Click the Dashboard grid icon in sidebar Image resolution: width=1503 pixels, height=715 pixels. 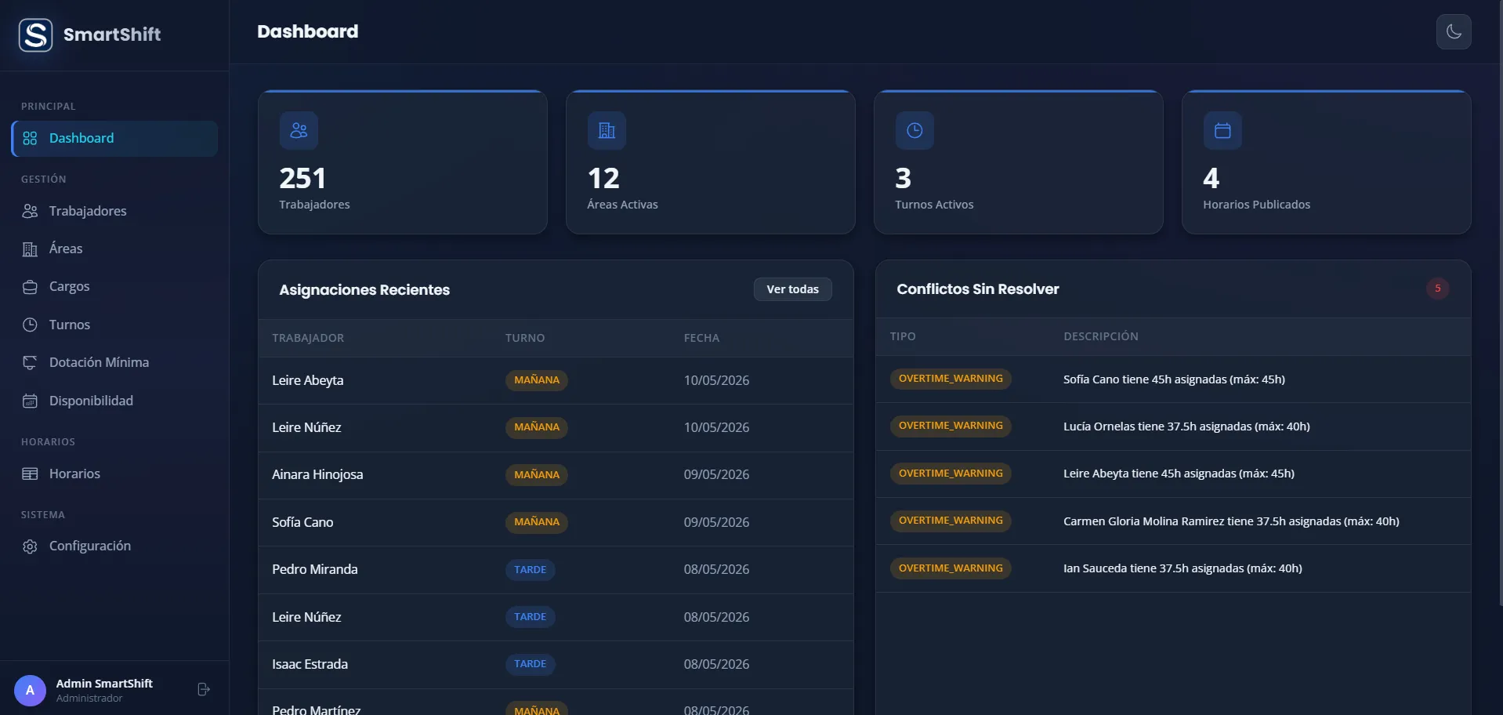tap(30, 138)
